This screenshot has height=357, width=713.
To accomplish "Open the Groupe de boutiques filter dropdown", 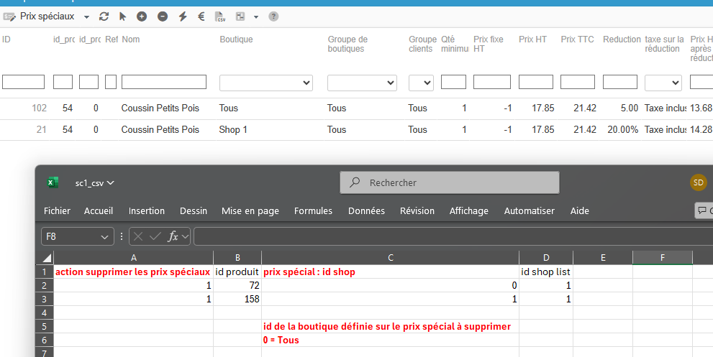I will [x=363, y=83].
